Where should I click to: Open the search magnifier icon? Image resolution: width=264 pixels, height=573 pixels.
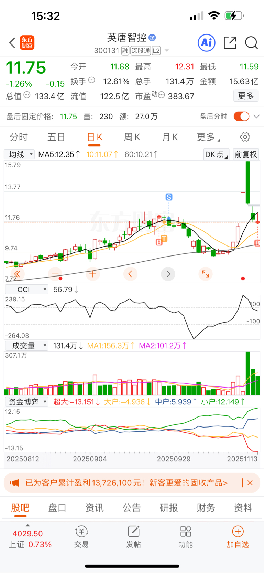coord(251,43)
